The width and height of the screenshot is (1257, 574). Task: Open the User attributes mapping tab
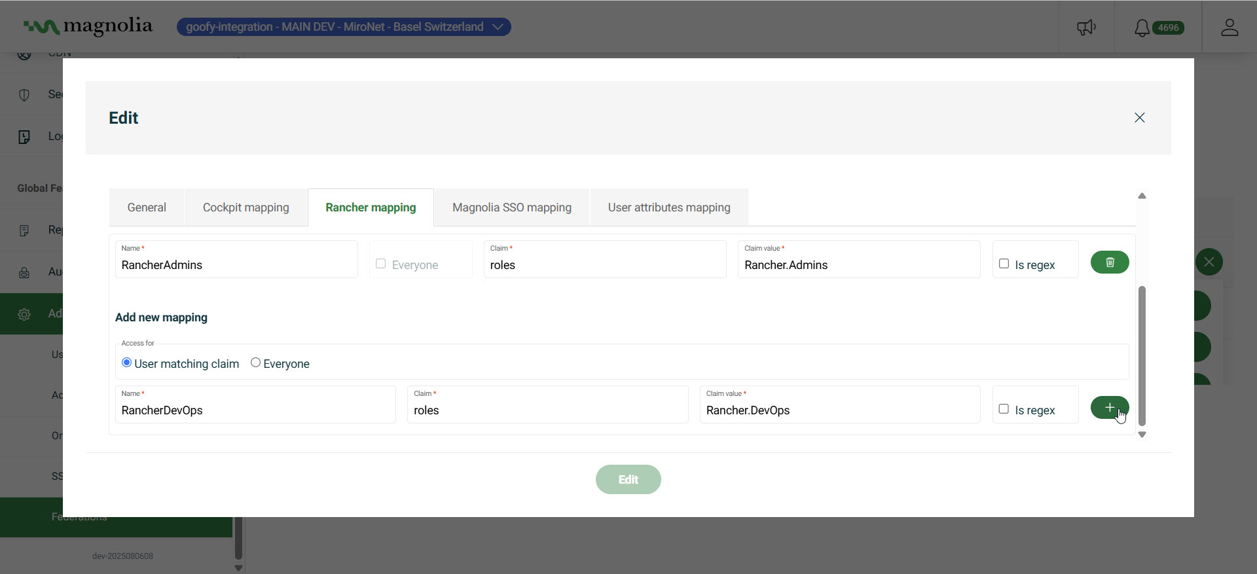pyautogui.click(x=669, y=207)
